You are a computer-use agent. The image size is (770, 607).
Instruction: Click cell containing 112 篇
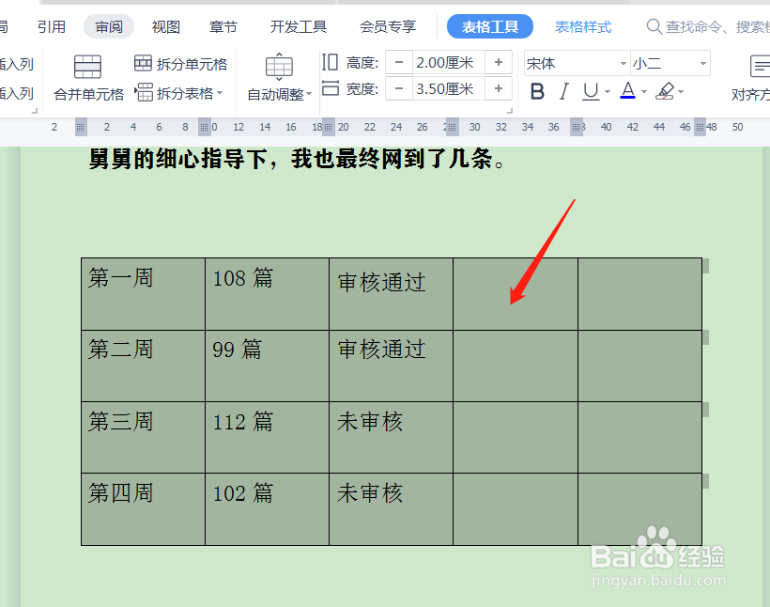point(267,438)
